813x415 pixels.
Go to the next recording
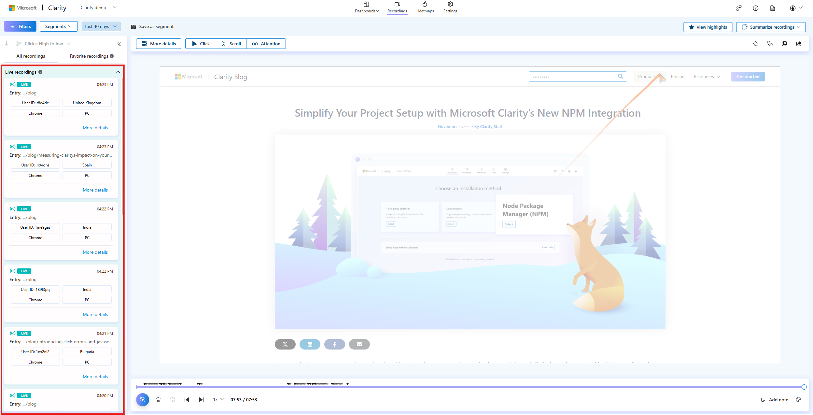(201, 400)
